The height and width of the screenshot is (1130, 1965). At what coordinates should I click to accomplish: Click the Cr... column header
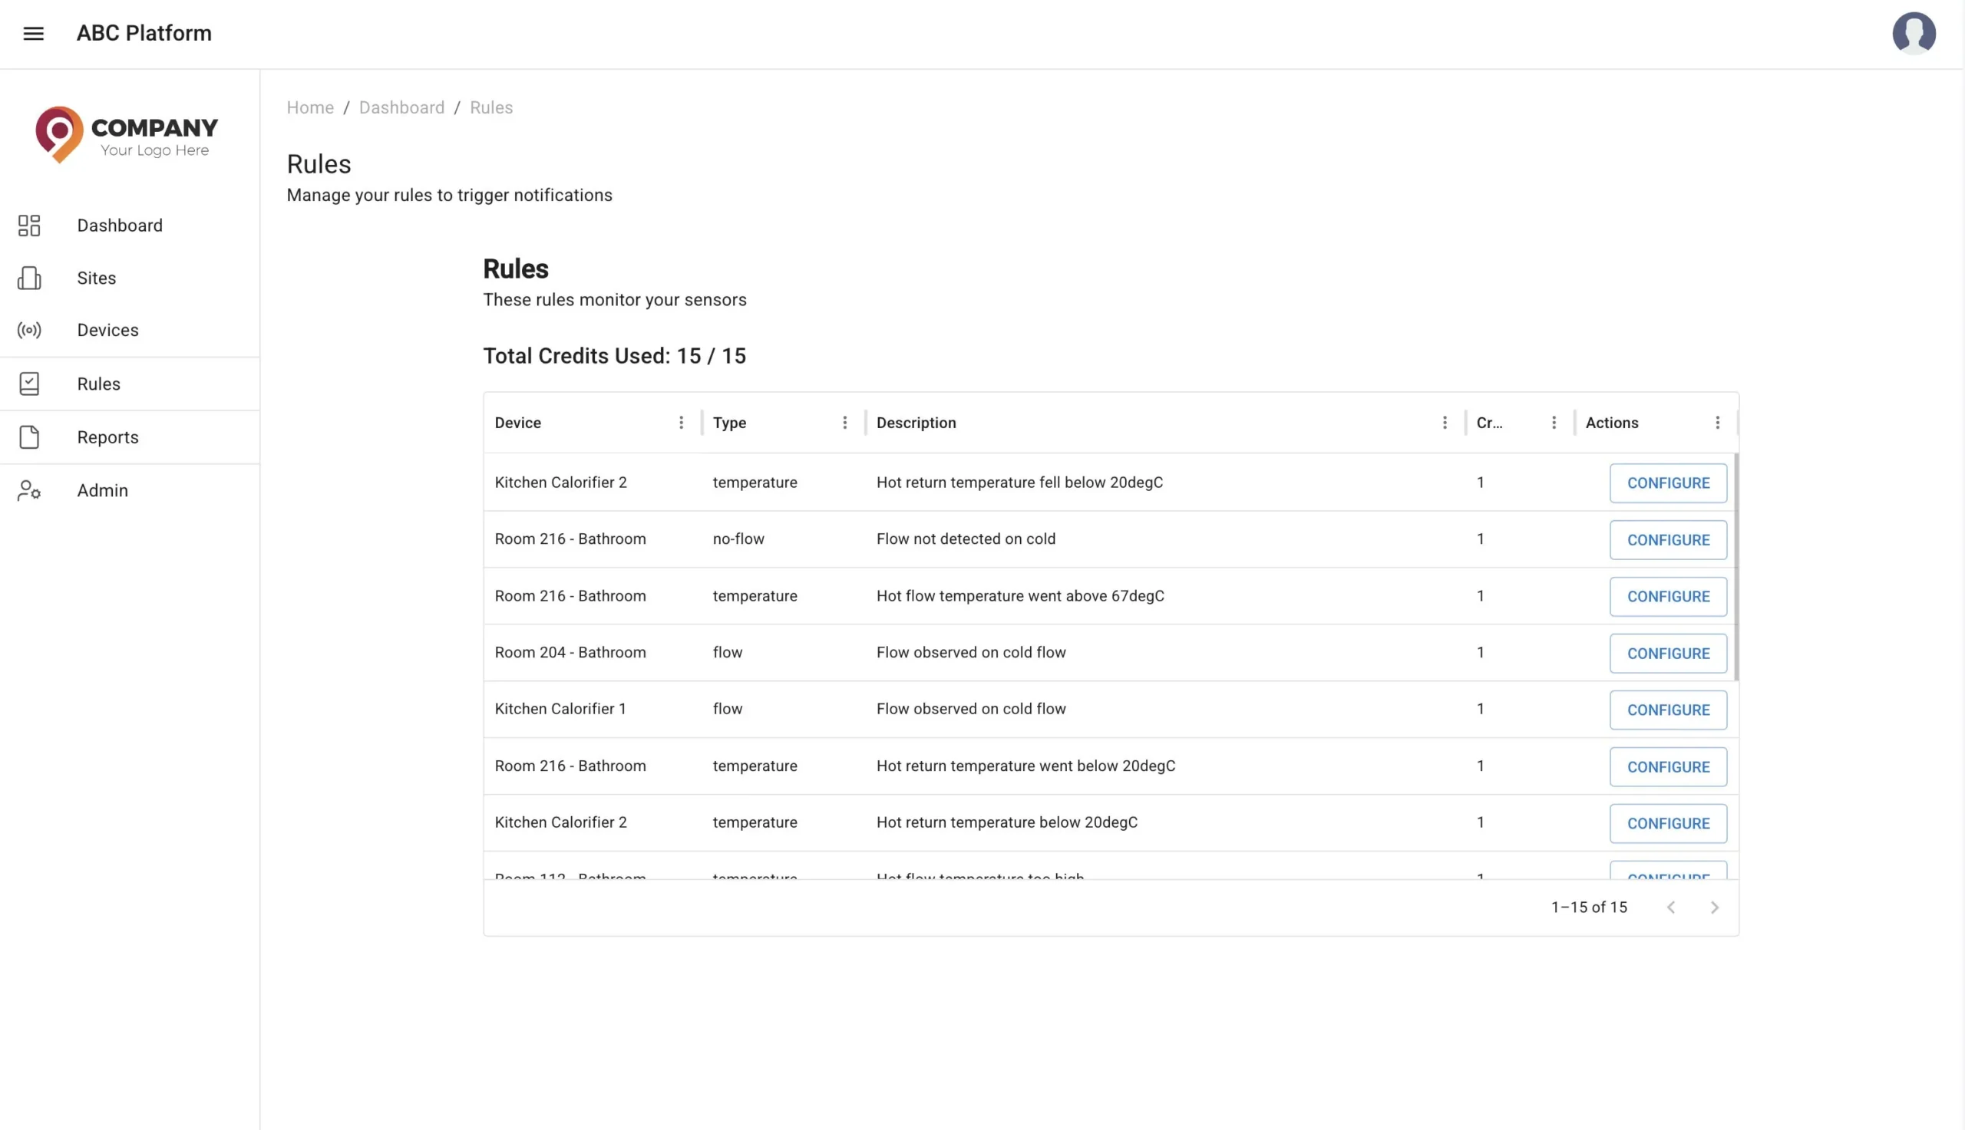1489,422
